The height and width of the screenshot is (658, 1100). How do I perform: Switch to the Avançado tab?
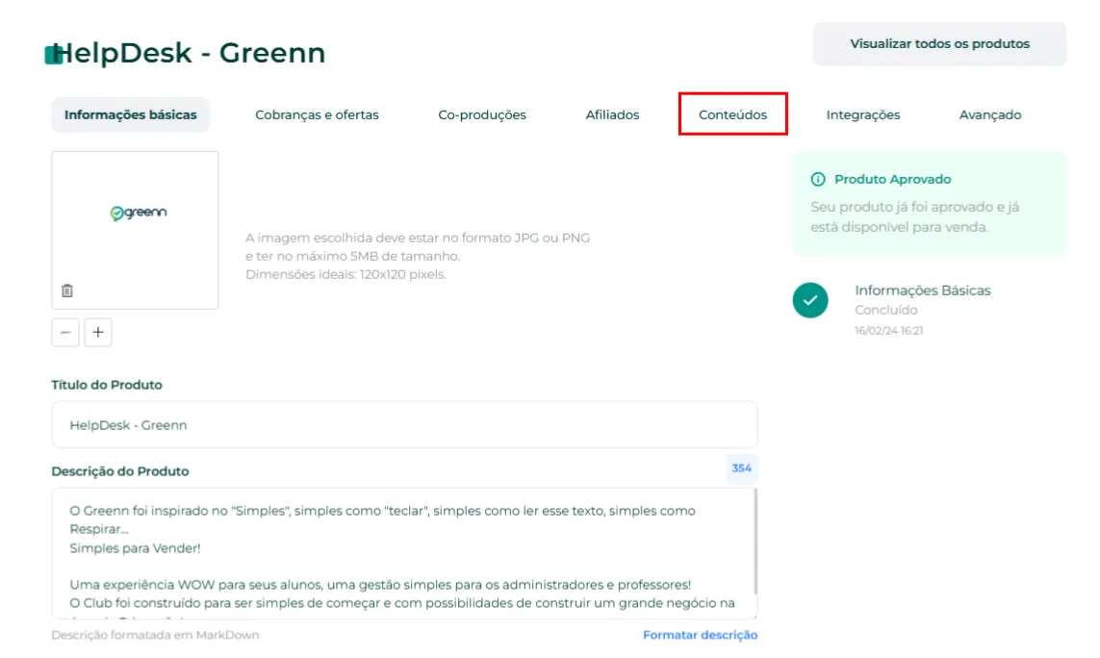(x=990, y=115)
